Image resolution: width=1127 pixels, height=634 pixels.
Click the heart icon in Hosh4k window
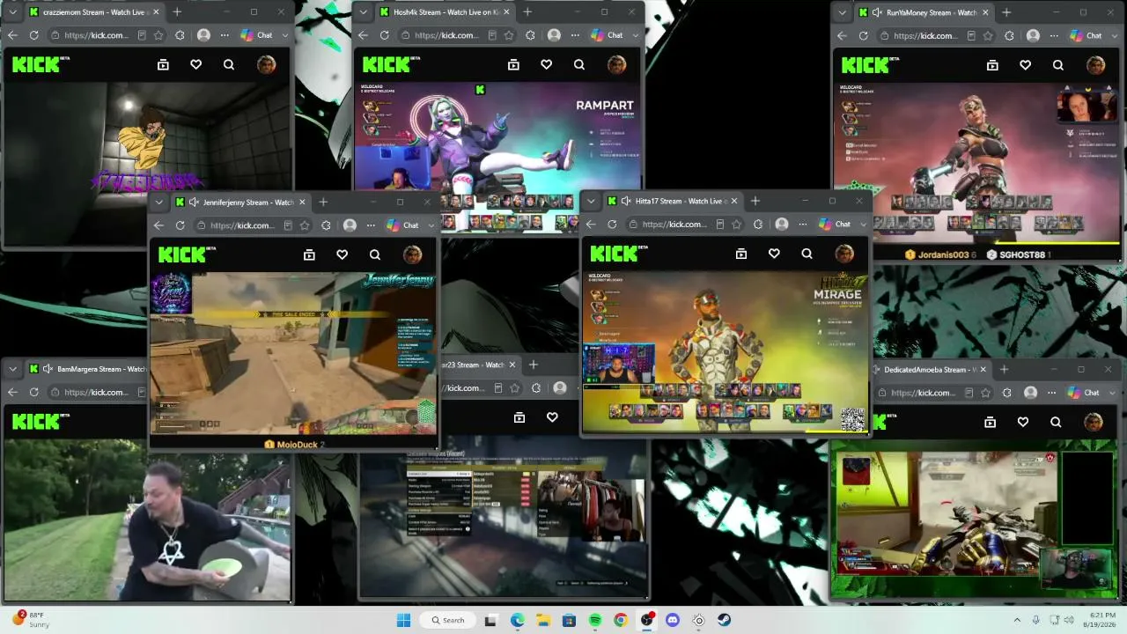[546, 64]
